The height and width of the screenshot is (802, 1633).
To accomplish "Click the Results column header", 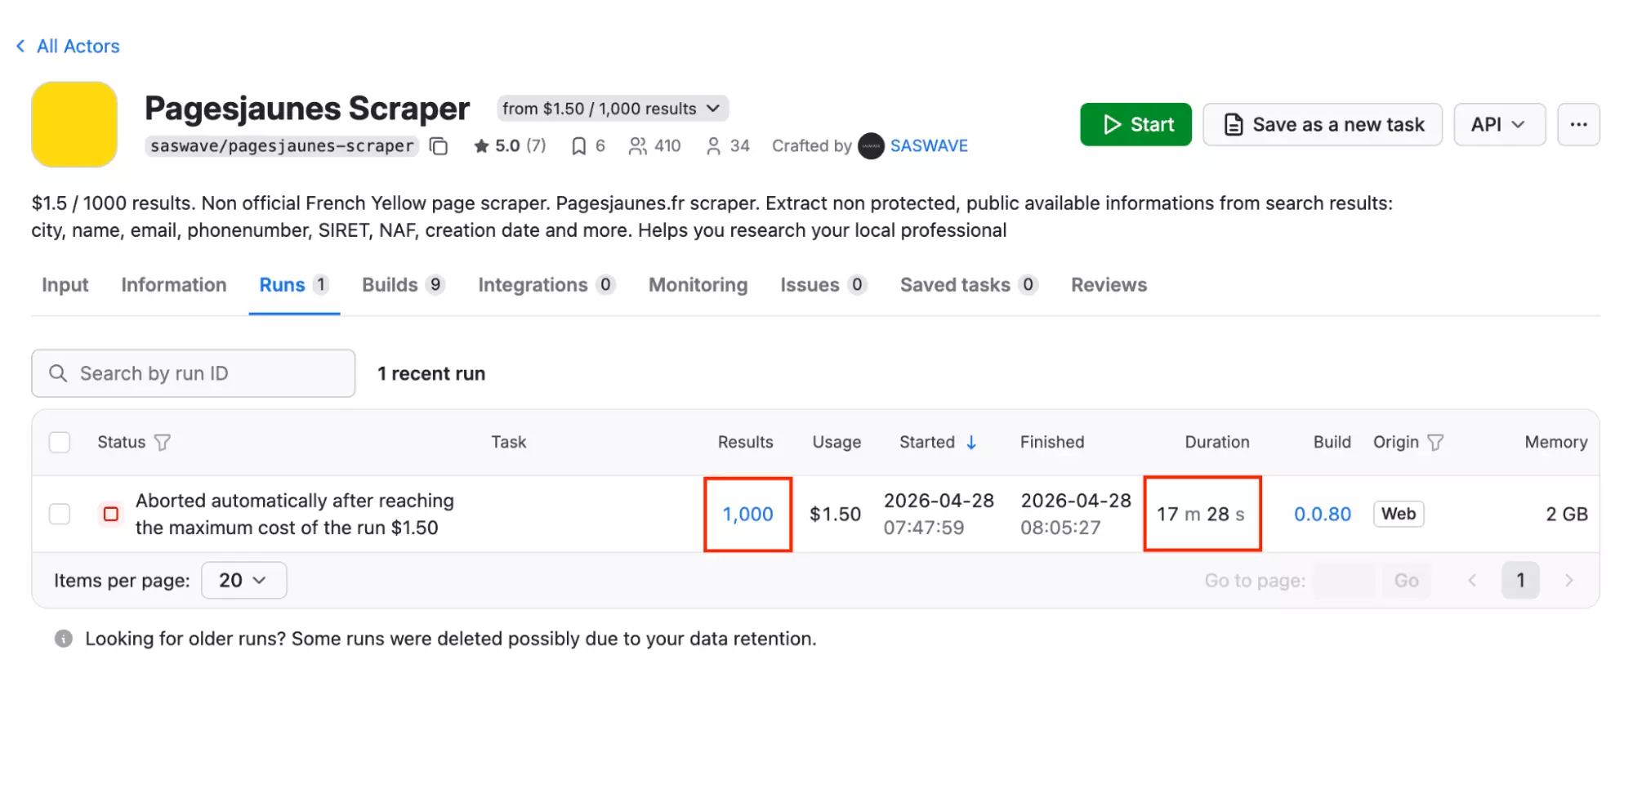I will point(745,443).
